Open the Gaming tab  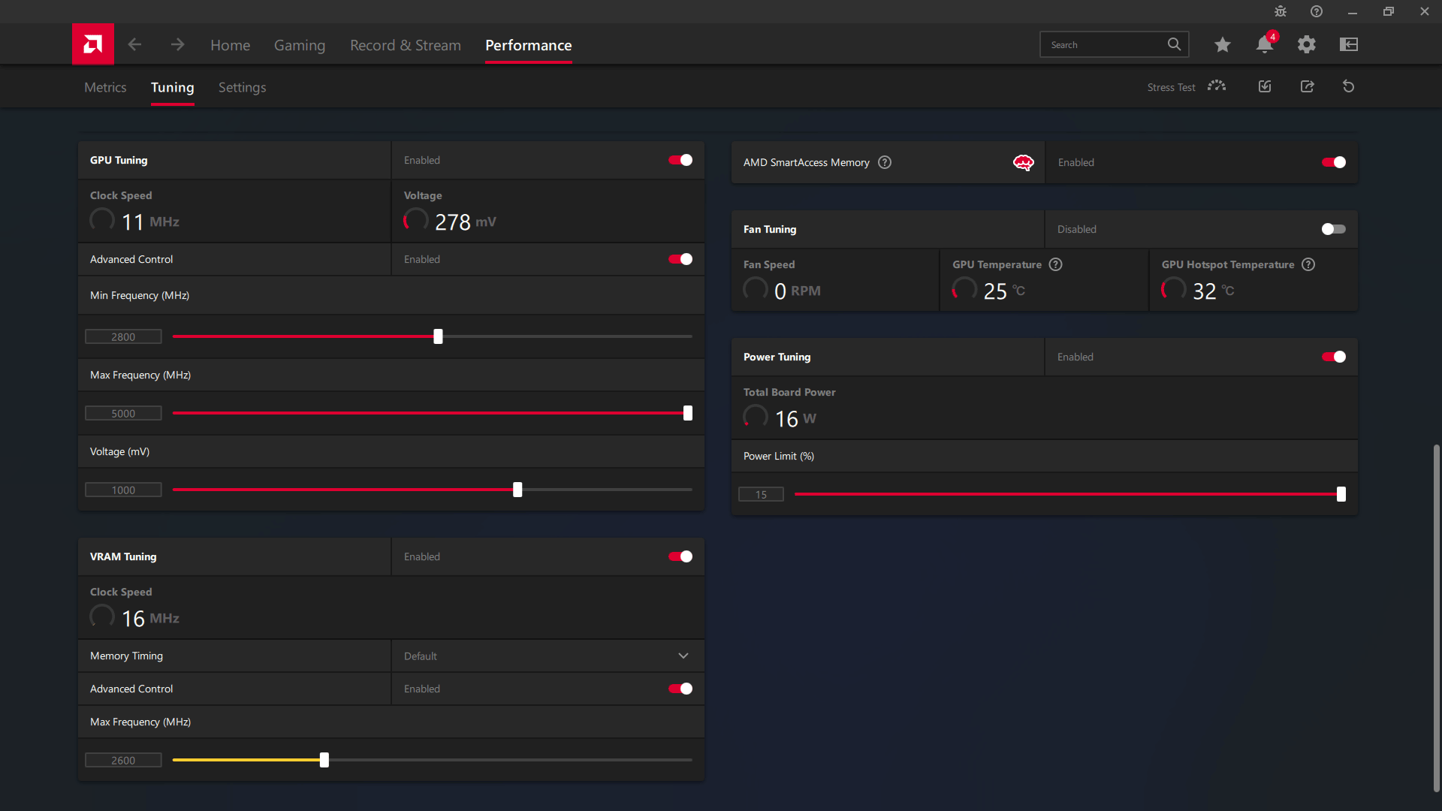coord(300,45)
